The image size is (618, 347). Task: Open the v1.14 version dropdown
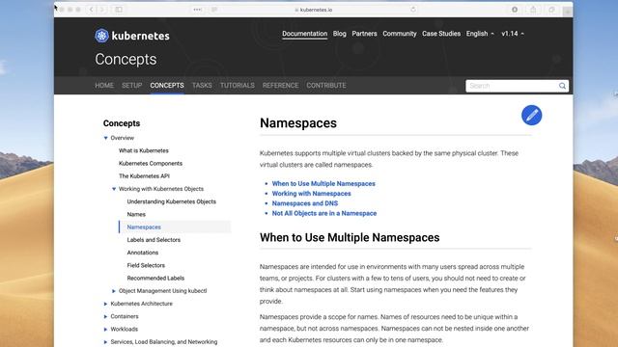pos(513,34)
